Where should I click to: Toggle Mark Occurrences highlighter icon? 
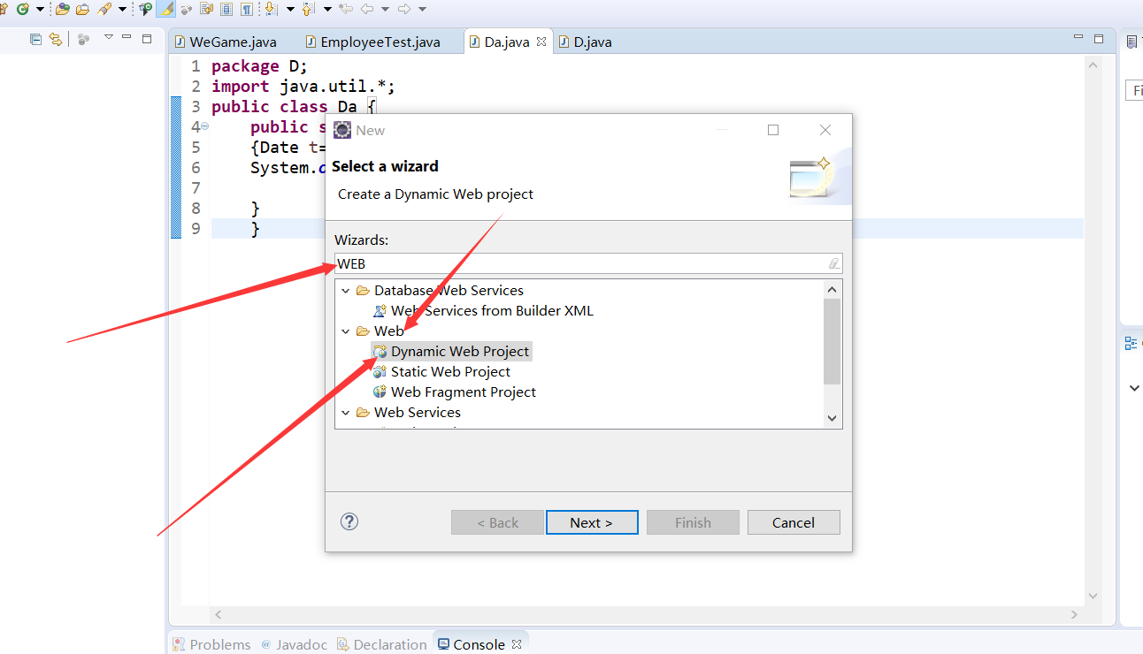(x=165, y=9)
